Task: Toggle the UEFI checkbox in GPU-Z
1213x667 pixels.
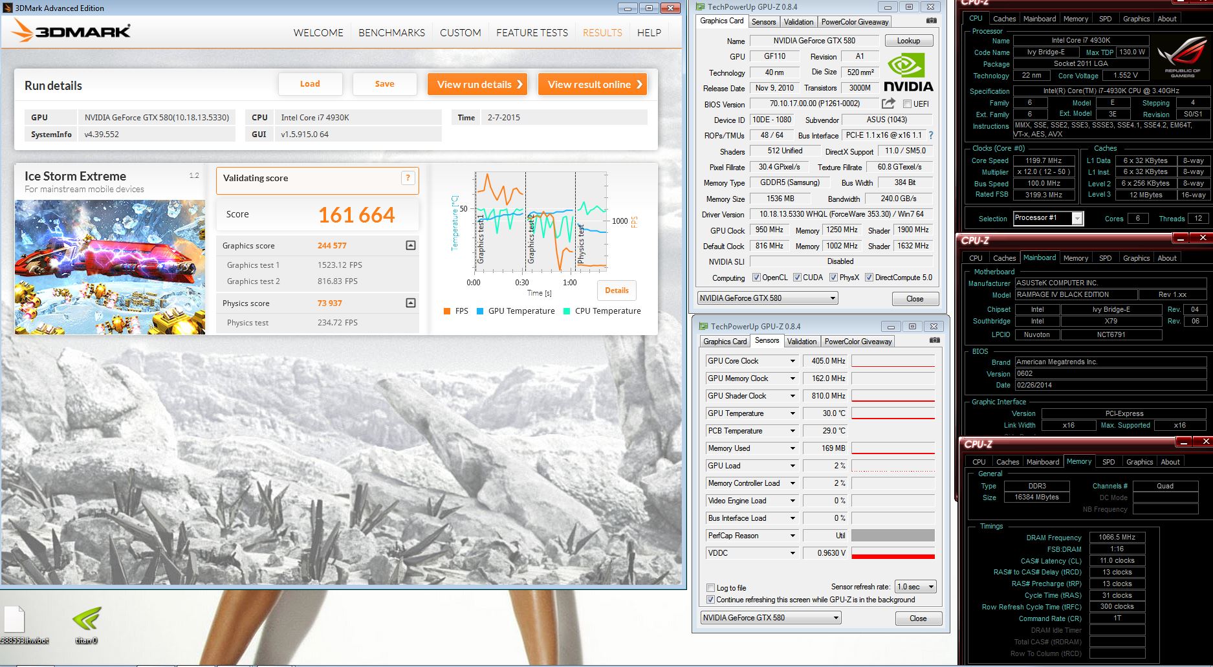Action: coord(907,104)
